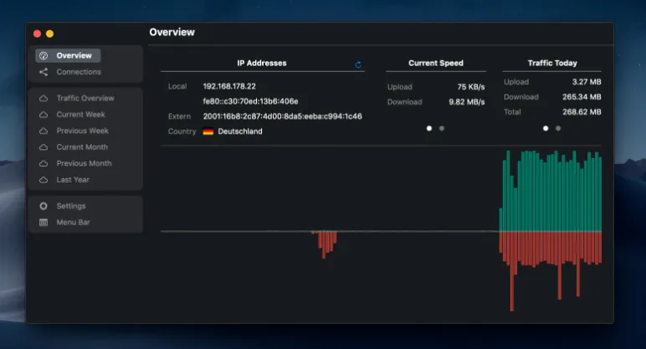646x349 pixels.
Task: Click the green download bars in the graph
Action: [551, 191]
